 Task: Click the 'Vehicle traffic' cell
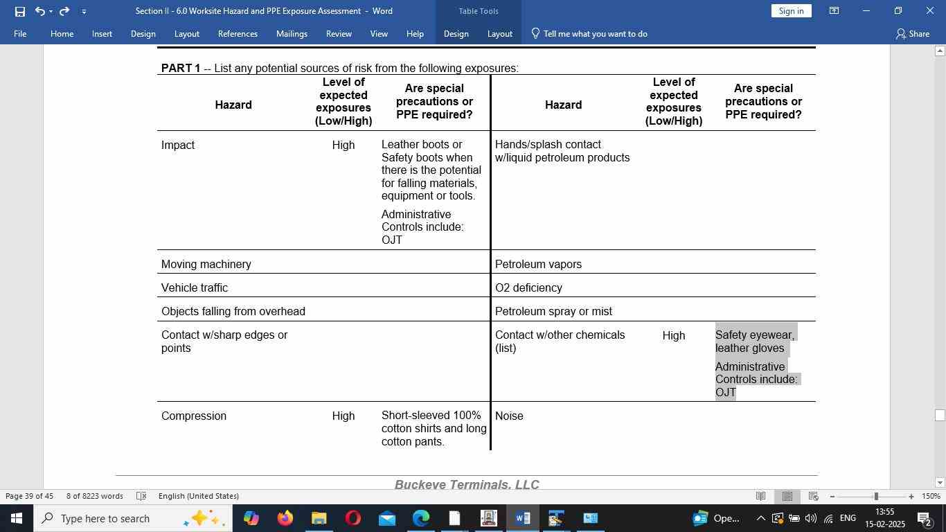tap(195, 288)
